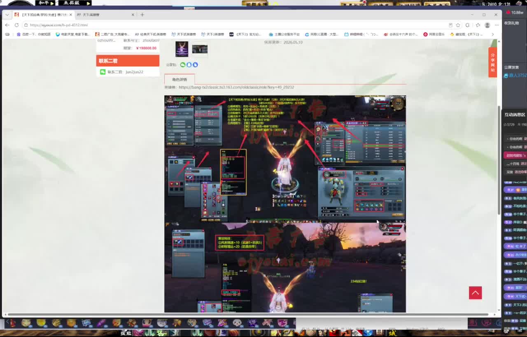Open the browser profile avatar
The width and height of the screenshot is (527, 337).
pyautogui.click(x=487, y=25)
